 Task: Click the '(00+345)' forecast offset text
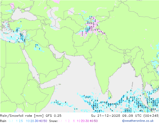pos(151,116)
